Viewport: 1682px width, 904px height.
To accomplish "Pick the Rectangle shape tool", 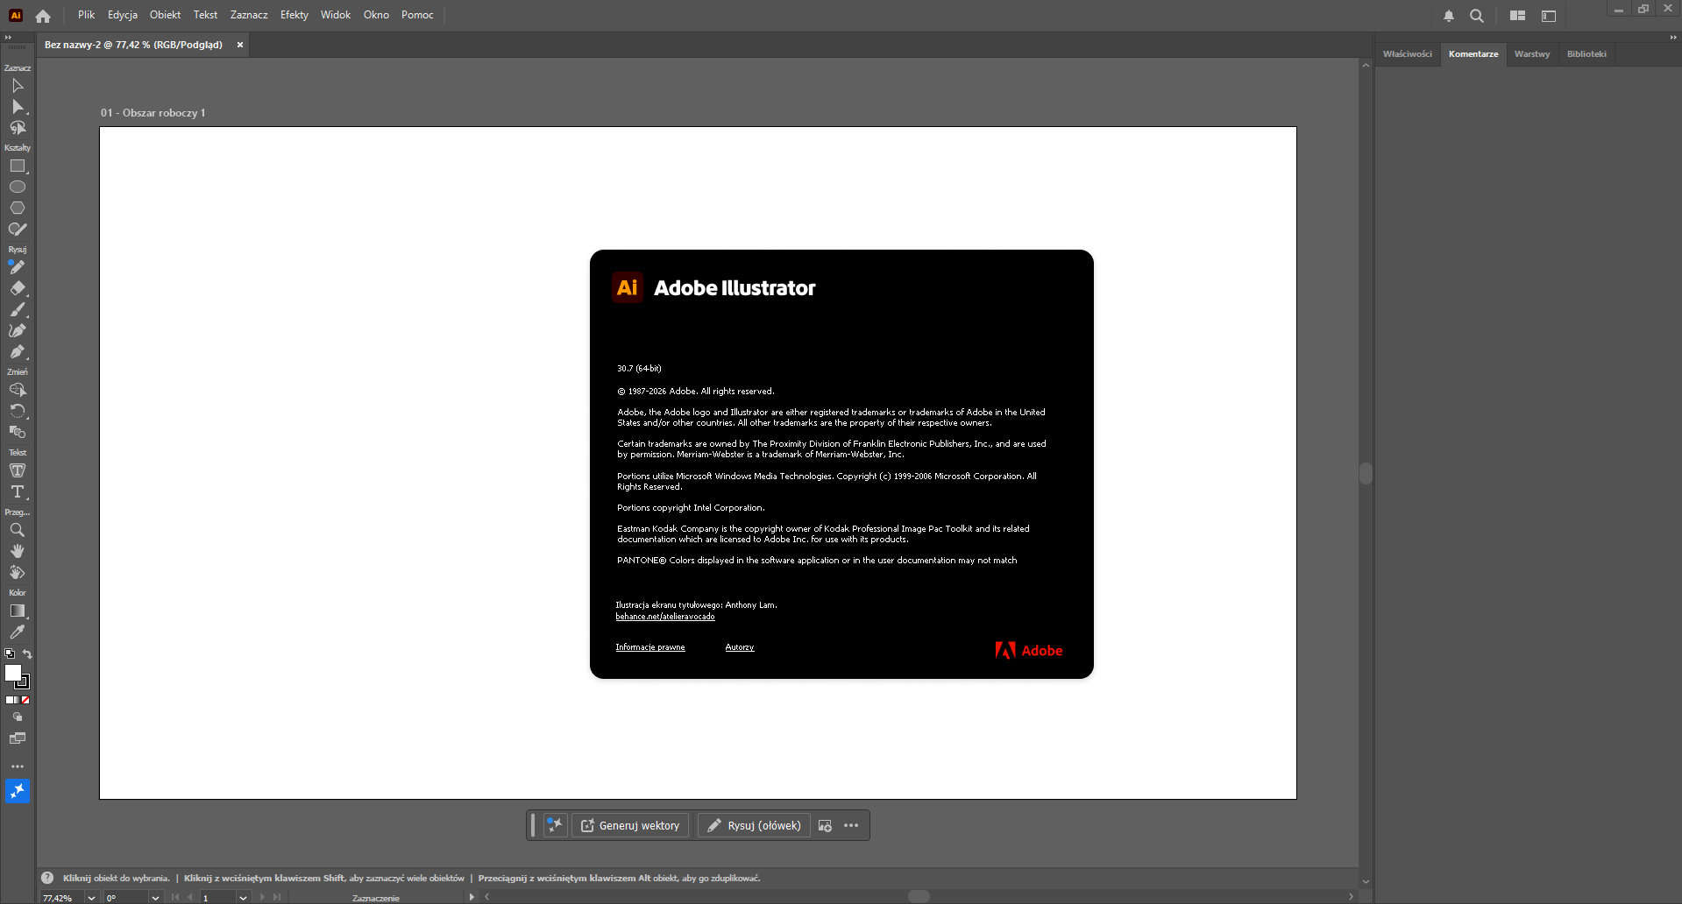I will (18, 166).
